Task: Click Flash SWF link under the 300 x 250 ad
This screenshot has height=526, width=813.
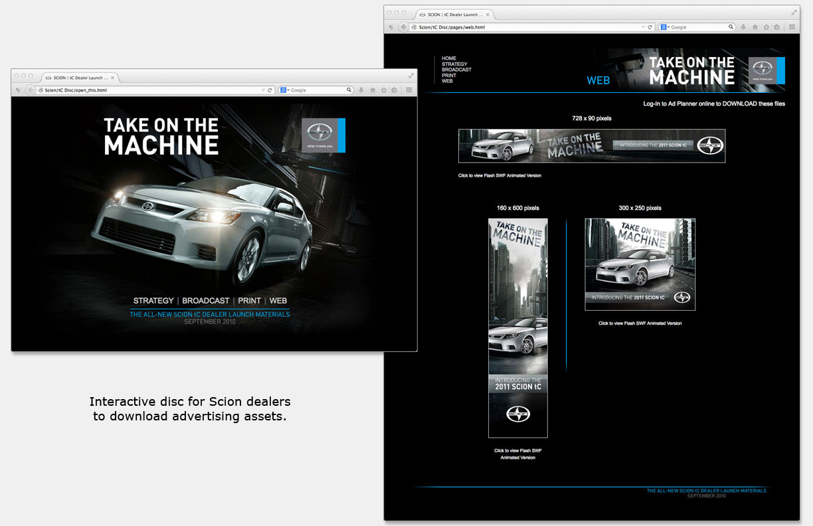Action: pyautogui.click(x=640, y=323)
